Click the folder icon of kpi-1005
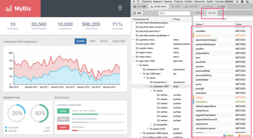253x138 pixels. (x=144, y=74)
